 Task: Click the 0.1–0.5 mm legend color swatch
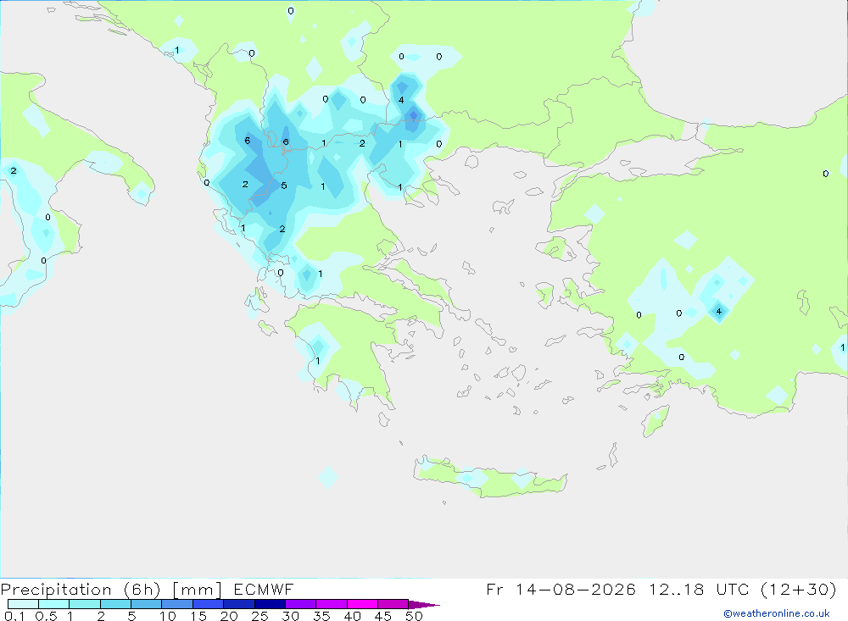(23, 604)
